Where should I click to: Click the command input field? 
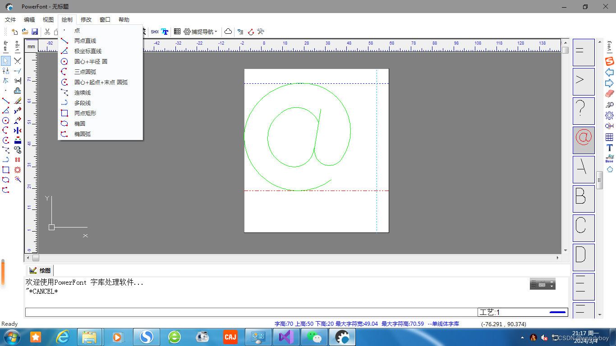click(x=251, y=312)
